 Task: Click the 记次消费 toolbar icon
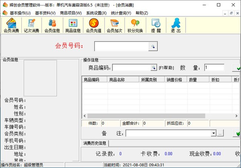[x=31, y=26]
